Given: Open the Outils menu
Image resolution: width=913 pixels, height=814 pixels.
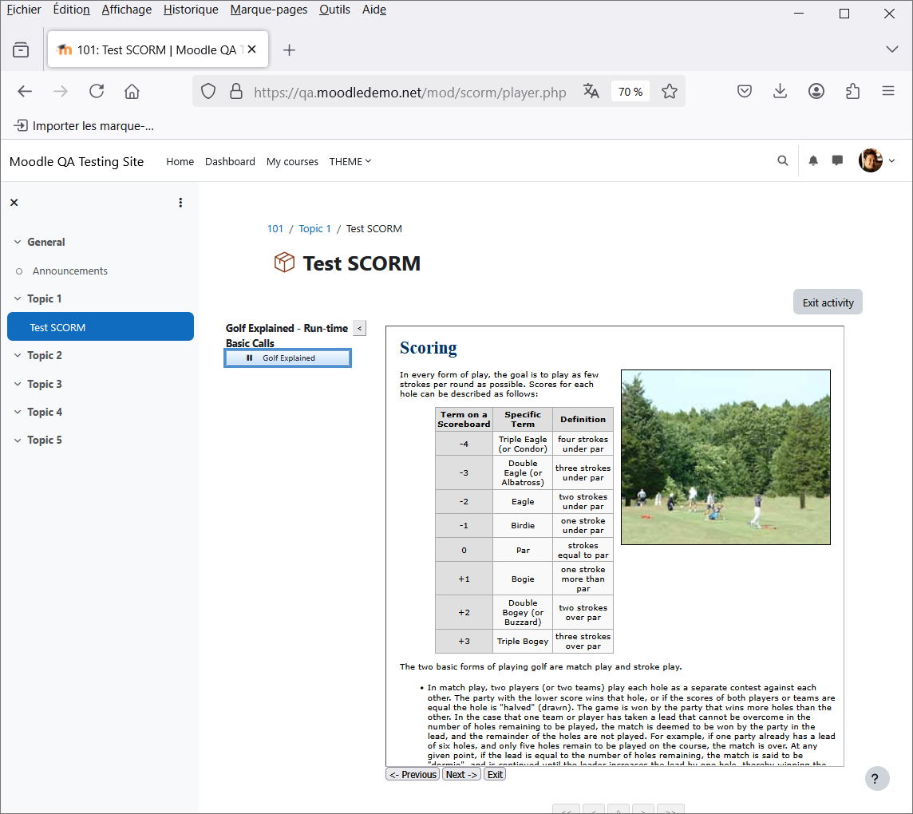Looking at the screenshot, I should [334, 10].
